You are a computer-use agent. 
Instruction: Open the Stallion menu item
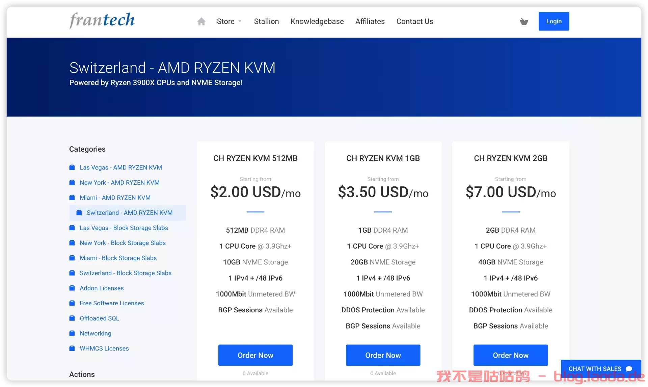pos(266,22)
